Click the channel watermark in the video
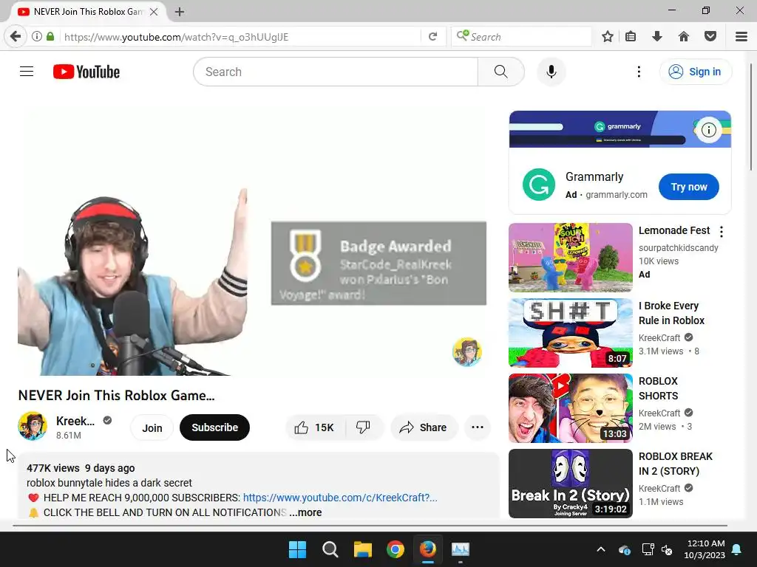The image size is (757, 567). coord(467,352)
